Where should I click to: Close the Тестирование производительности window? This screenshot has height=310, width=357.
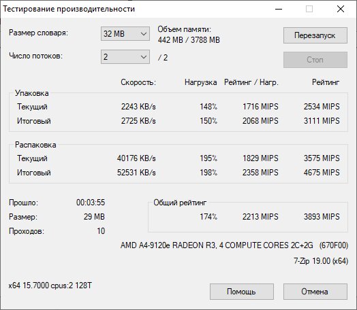[x=341, y=9]
